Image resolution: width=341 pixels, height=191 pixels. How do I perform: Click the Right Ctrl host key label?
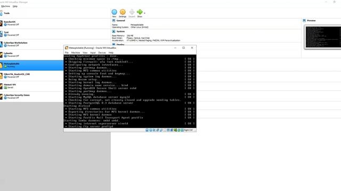(189, 130)
